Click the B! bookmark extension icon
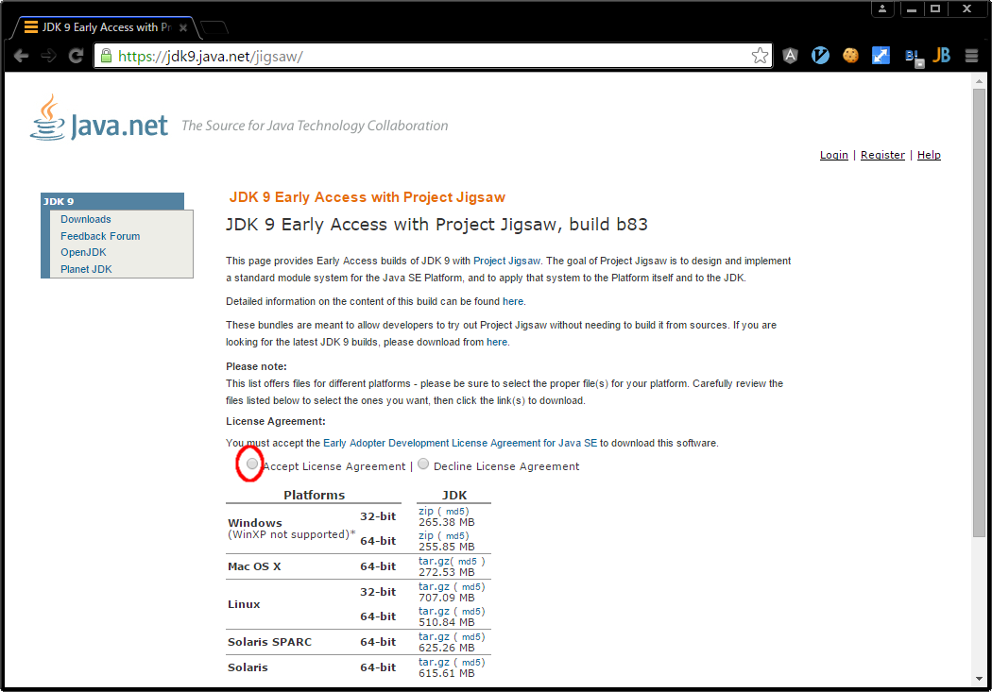Screen dimensions: 992x692 911,55
